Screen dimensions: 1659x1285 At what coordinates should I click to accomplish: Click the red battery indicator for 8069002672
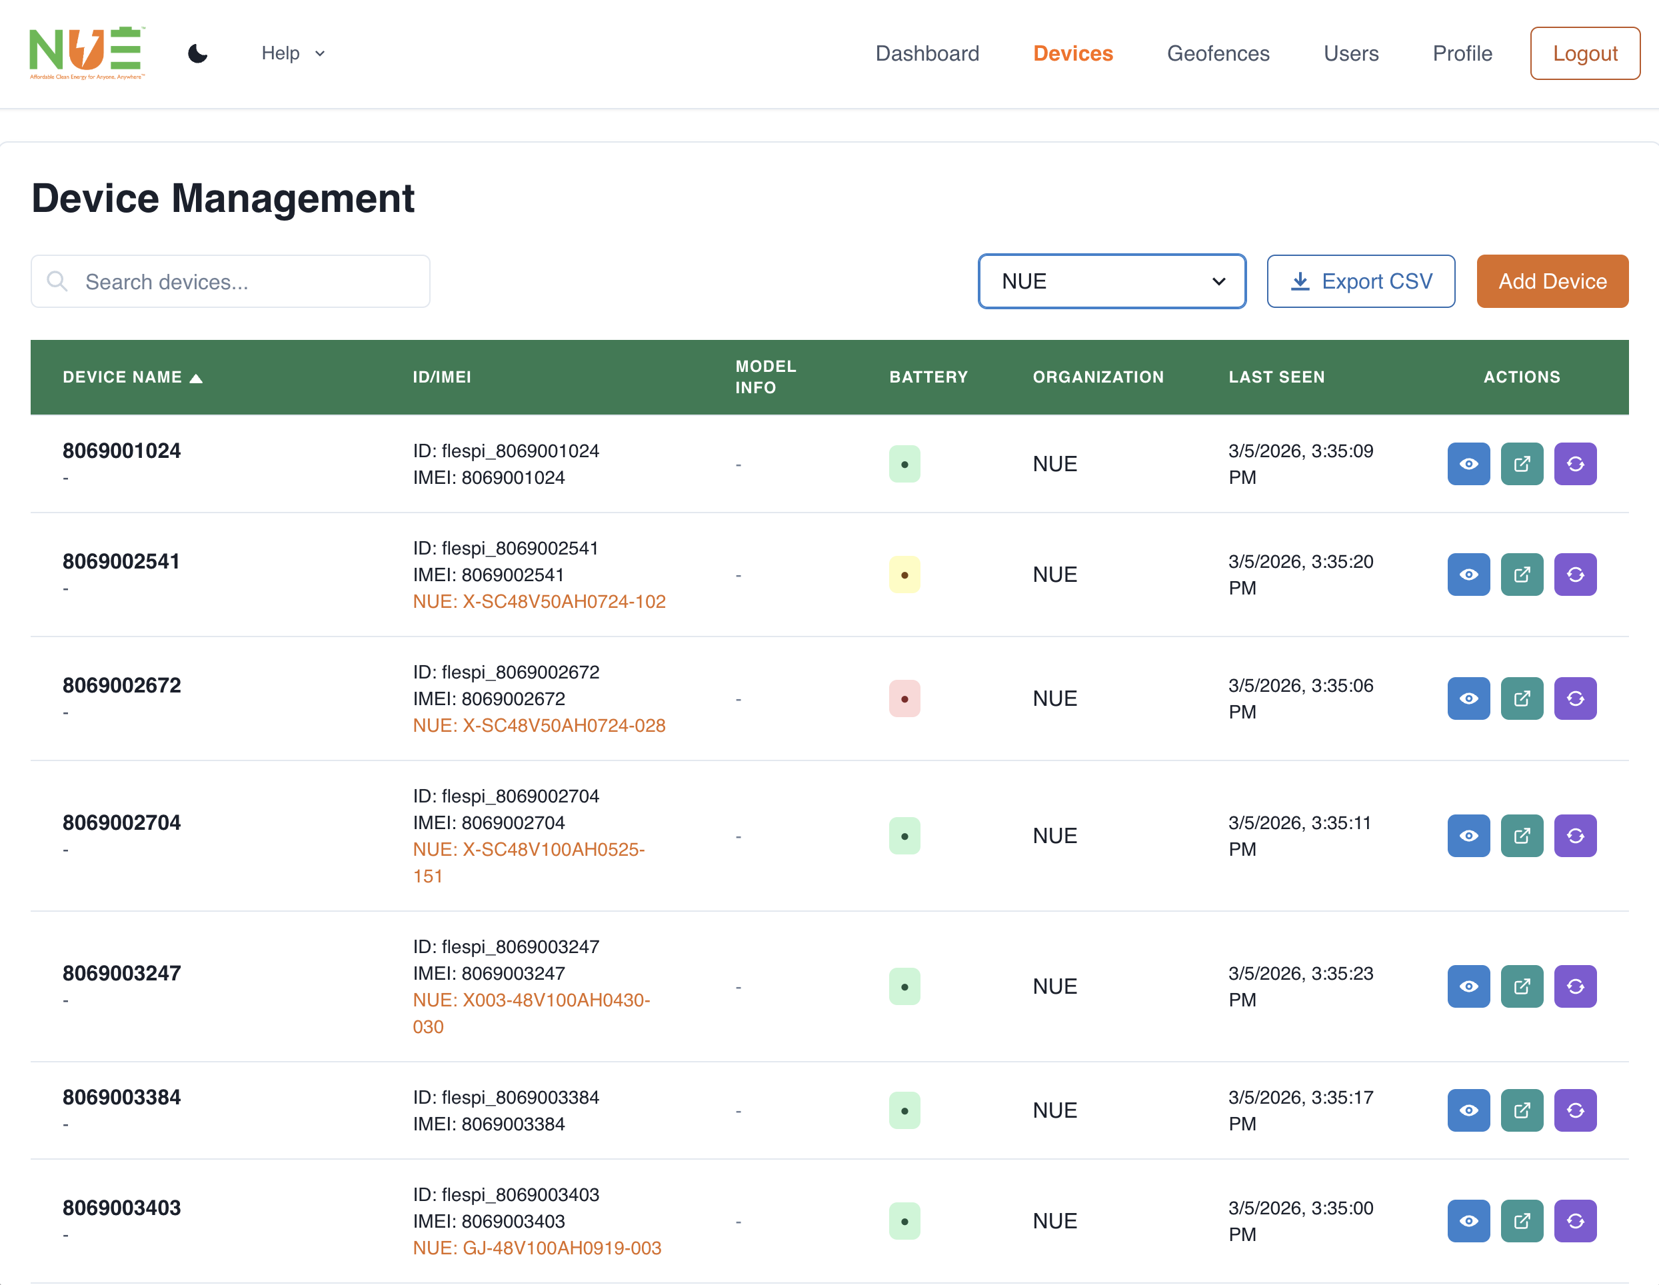point(904,698)
